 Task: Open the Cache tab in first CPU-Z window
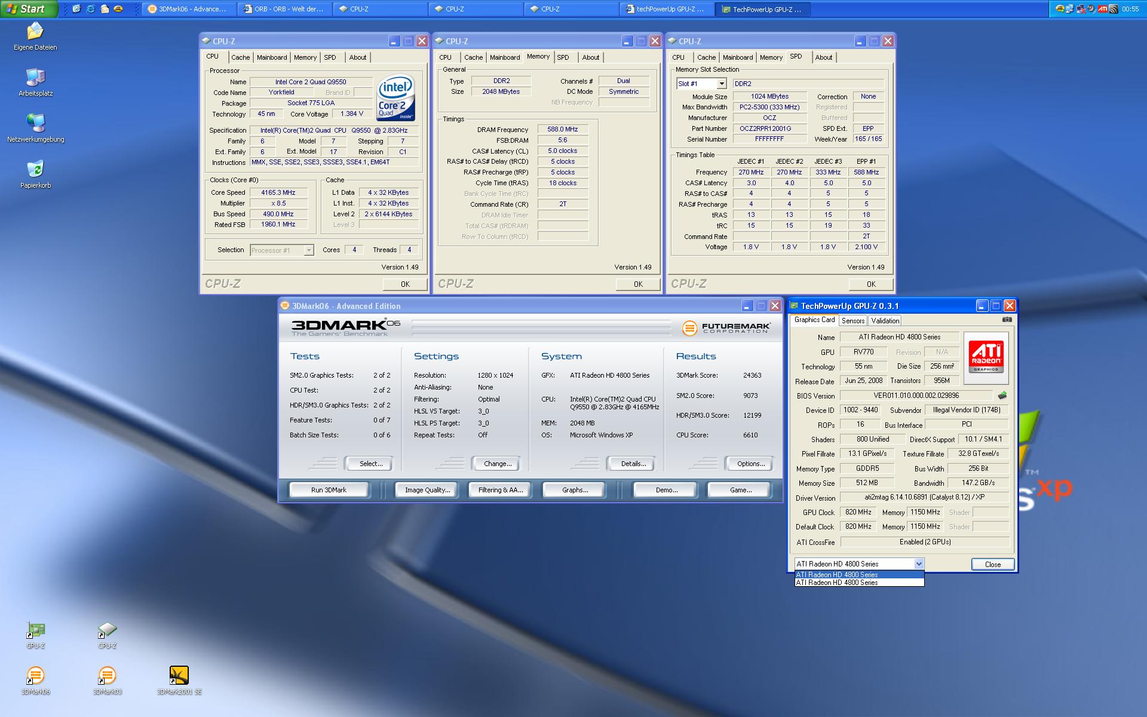pyautogui.click(x=240, y=57)
